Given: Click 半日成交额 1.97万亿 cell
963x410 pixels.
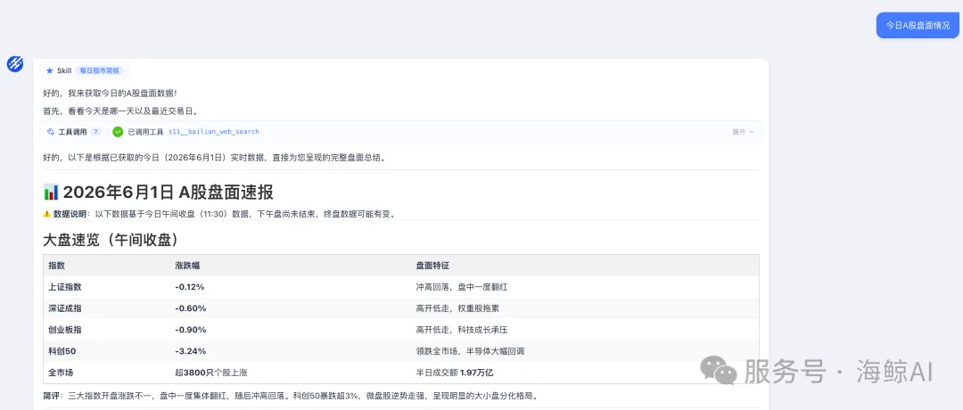Looking at the screenshot, I should [455, 372].
